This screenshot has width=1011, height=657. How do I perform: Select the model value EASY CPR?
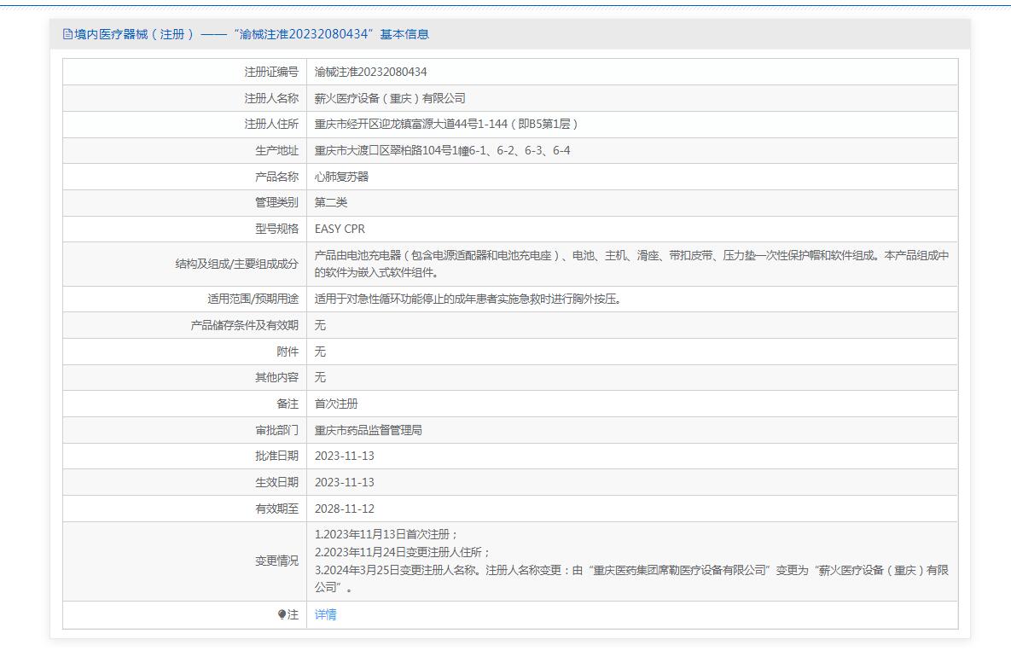click(x=340, y=229)
